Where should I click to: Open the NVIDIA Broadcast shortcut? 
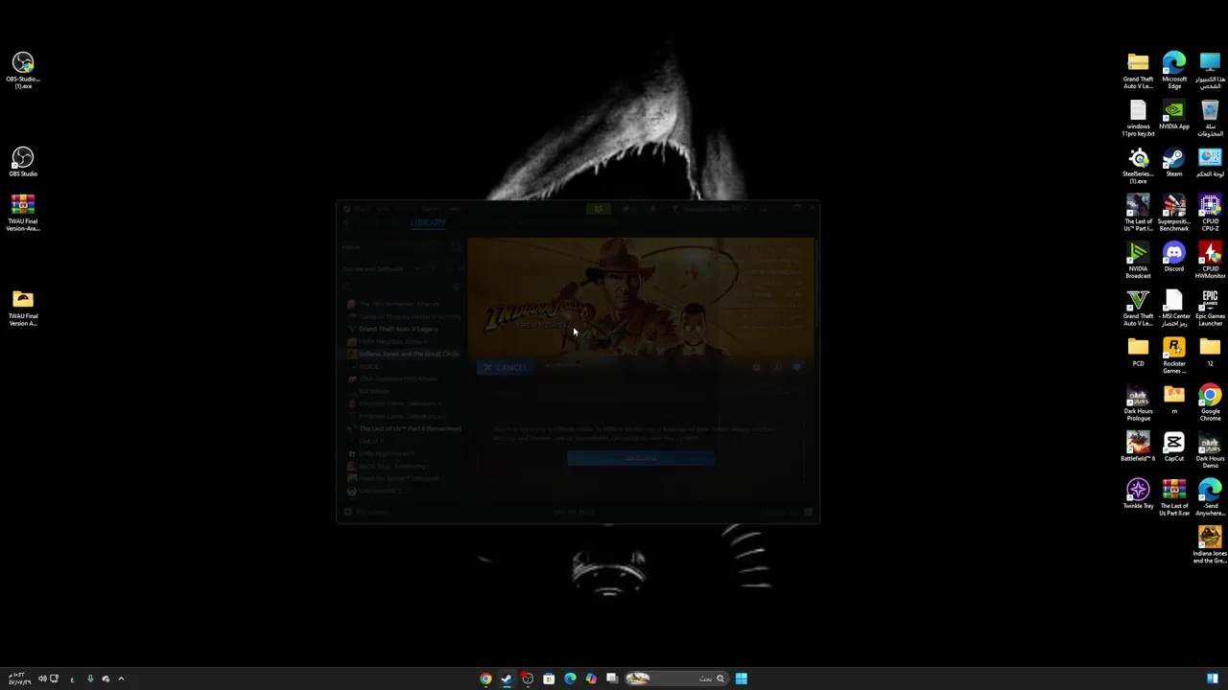click(1138, 261)
